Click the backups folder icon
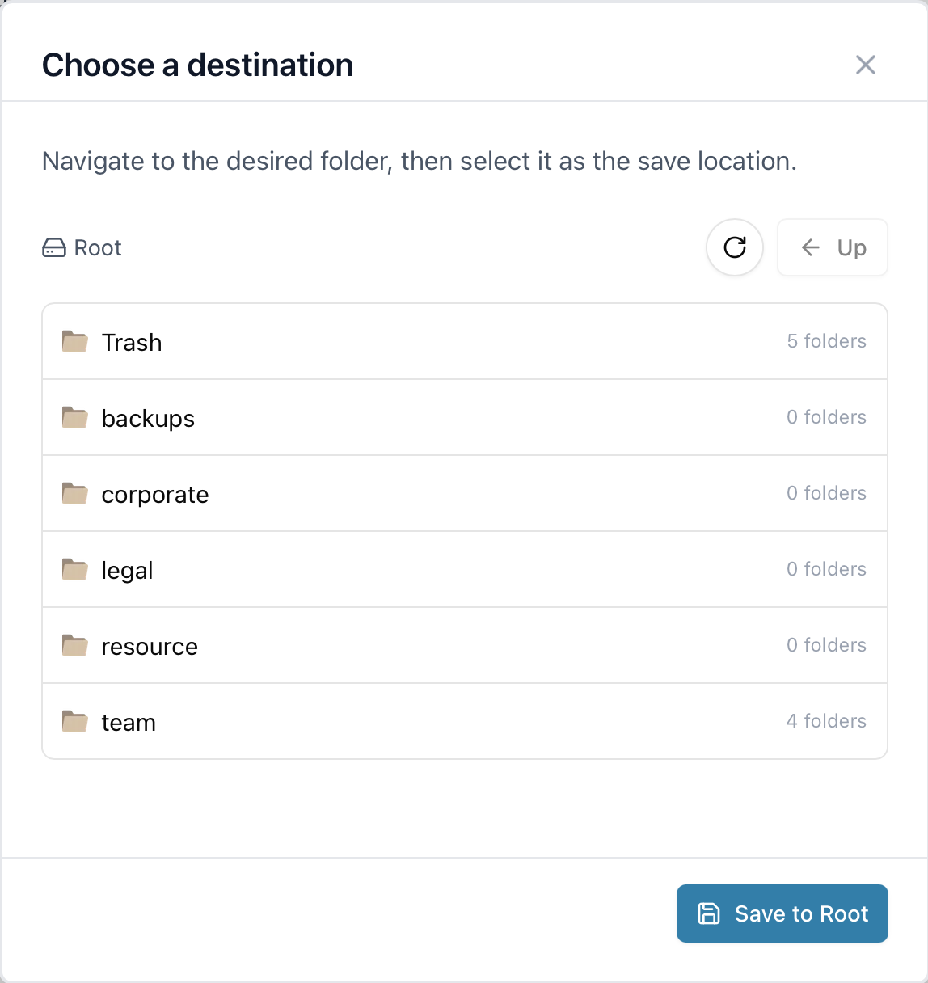928x983 pixels. point(75,418)
